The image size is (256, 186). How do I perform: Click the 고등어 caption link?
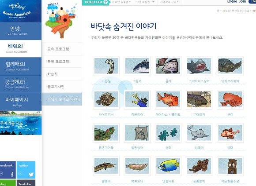click(137, 81)
